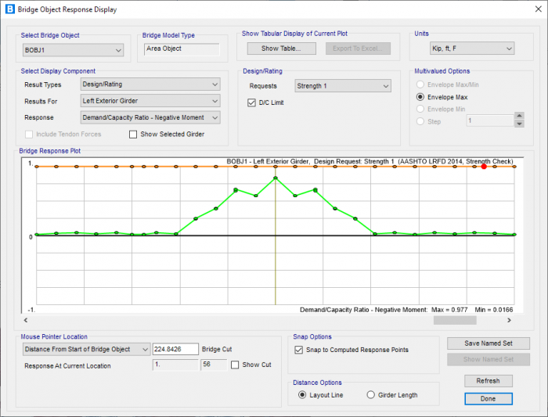Open the Select Bridge Object dropdown BOBJ1

click(x=73, y=50)
